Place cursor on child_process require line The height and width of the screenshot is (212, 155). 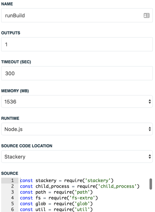[79, 186]
